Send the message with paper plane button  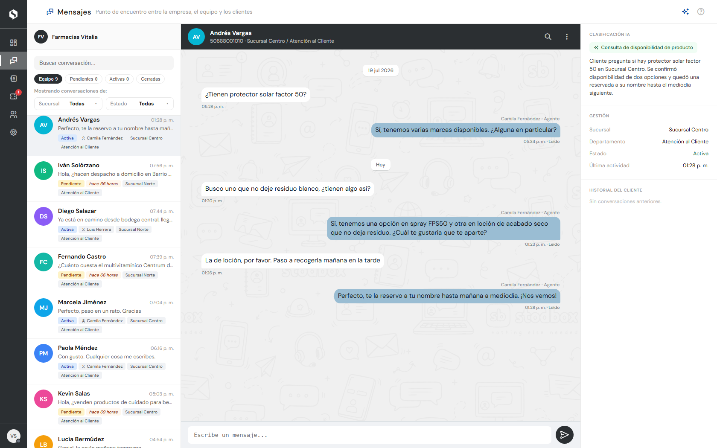pyautogui.click(x=565, y=435)
